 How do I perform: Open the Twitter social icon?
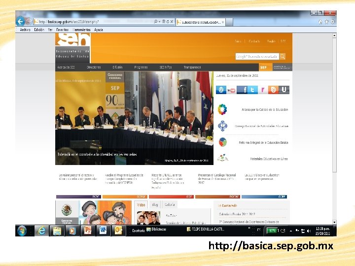[x=252, y=90]
